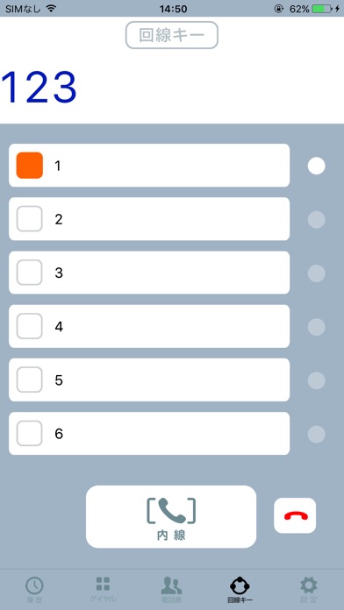
Task: Tap the Wi-Fi status icon
Action: point(51,9)
